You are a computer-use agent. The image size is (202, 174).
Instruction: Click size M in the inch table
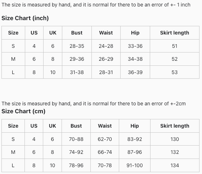[13, 59]
